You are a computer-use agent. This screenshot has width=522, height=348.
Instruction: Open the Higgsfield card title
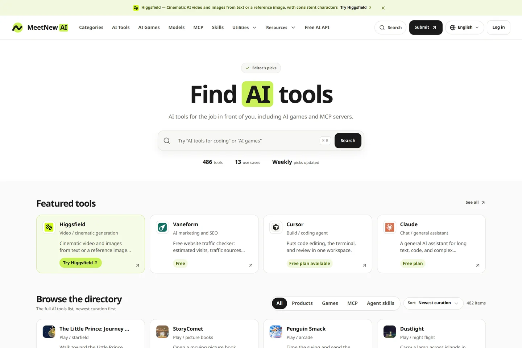point(72,224)
